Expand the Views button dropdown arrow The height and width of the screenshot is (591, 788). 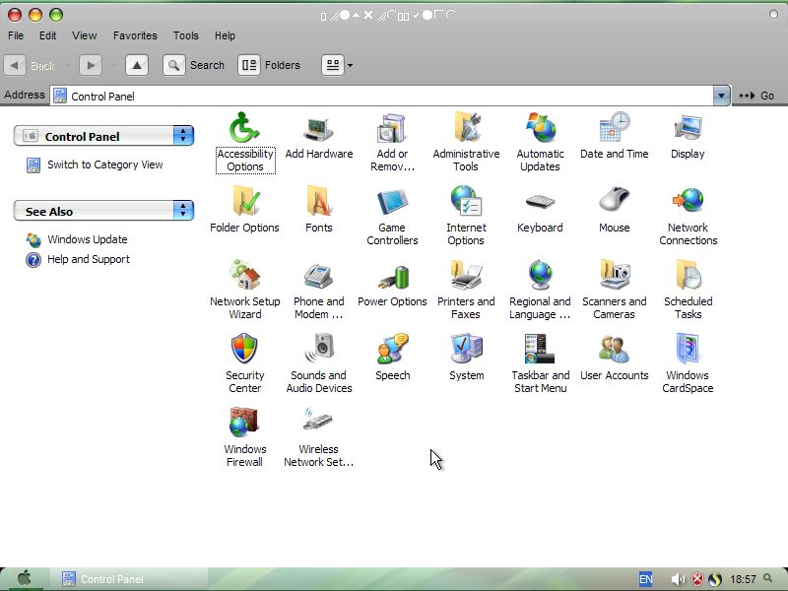click(350, 65)
